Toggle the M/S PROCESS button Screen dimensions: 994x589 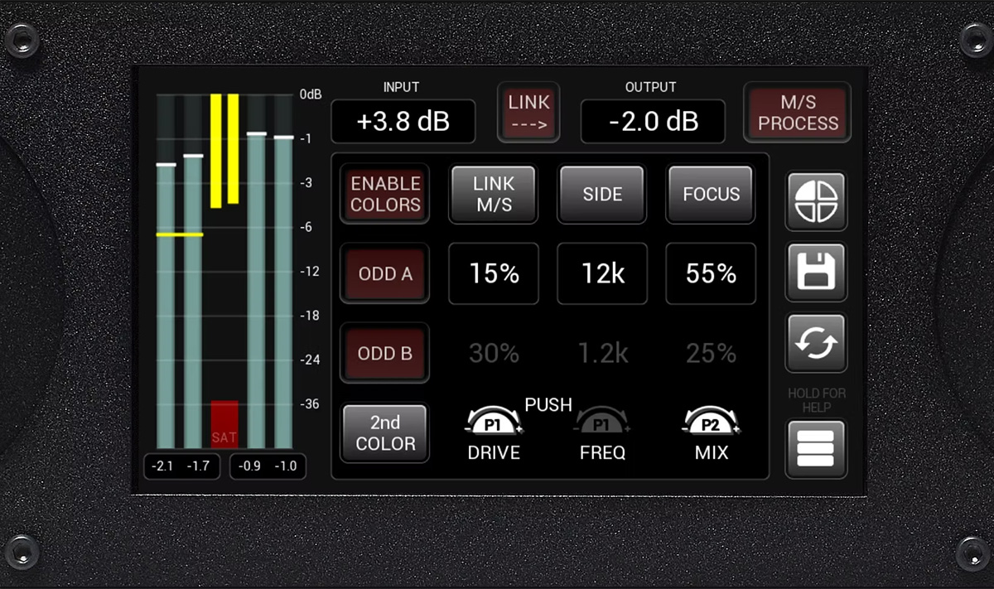(798, 113)
